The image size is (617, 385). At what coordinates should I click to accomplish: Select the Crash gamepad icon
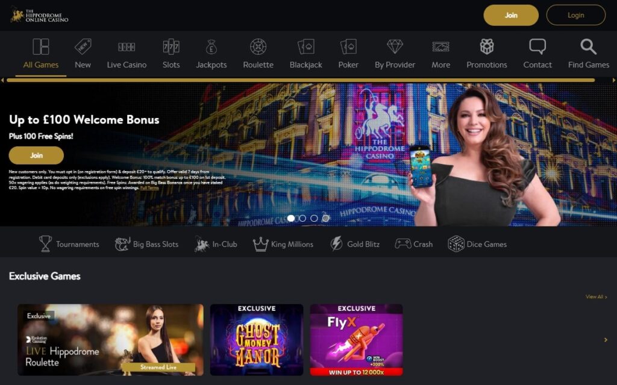402,244
